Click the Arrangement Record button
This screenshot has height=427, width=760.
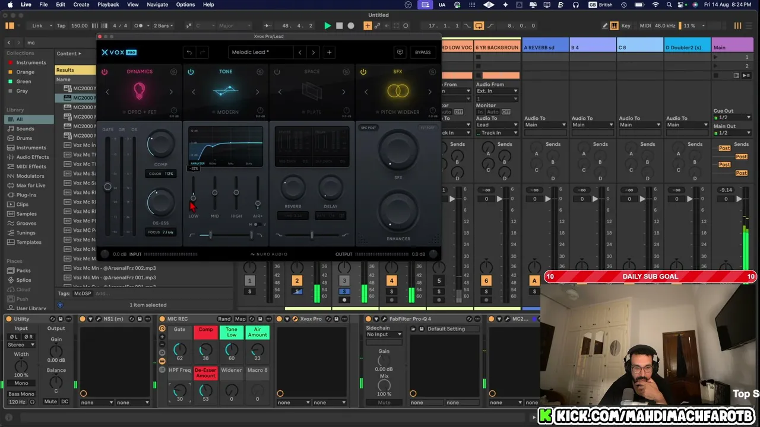tap(351, 26)
